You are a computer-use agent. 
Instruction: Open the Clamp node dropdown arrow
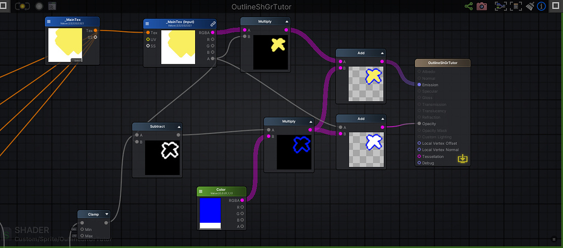coord(107,214)
